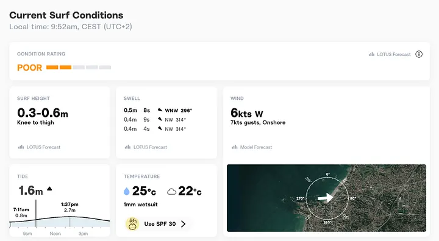Image resolution: width=439 pixels, height=241 pixels.
Task: Open the condition rating info icon
Action: coord(419,54)
